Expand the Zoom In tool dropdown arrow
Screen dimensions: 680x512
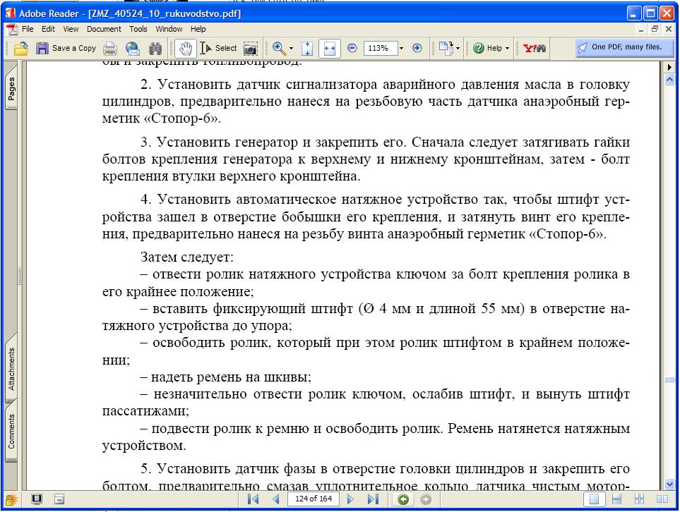[291, 48]
